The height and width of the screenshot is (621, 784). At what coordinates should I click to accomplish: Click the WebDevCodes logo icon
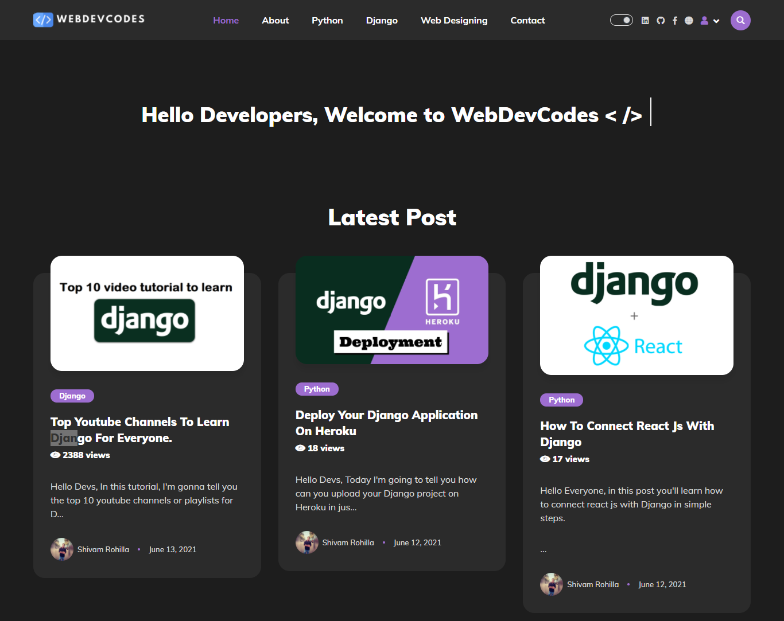[43, 20]
